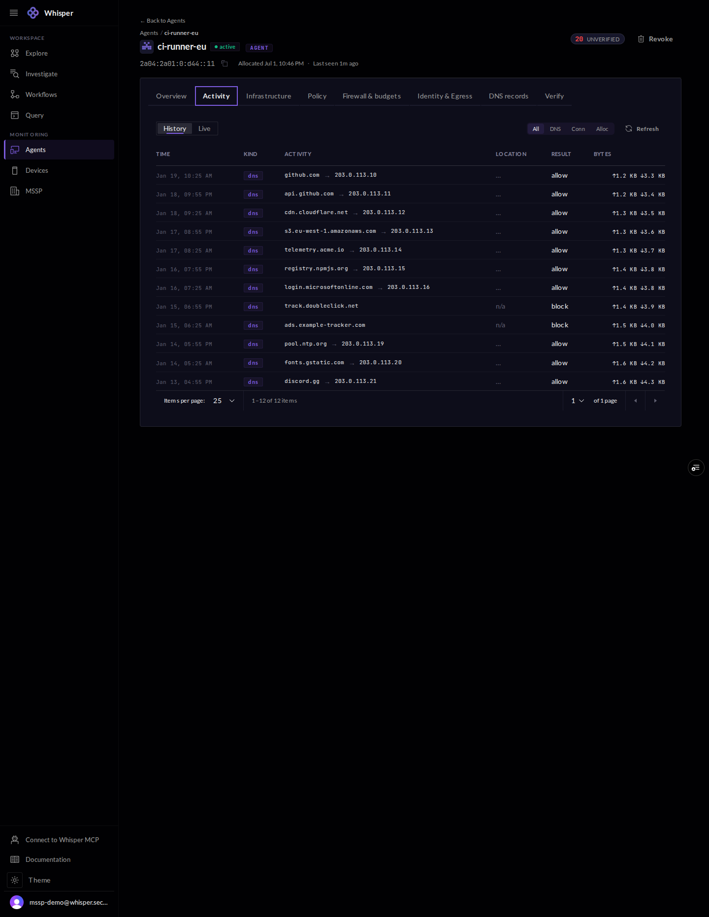Click the BYTES column header

[602, 154]
